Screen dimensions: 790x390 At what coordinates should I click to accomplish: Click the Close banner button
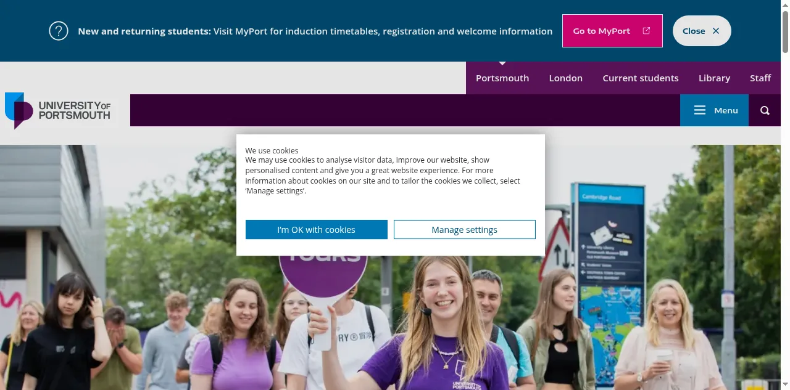pyautogui.click(x=702, y=31)
